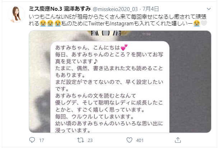
Task: Click the retweet arrows icon
Action: click(80, 140)
